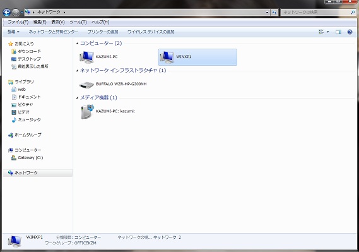
Task: Open the 表示(V) menu
Action: click(x=58, y=22)
